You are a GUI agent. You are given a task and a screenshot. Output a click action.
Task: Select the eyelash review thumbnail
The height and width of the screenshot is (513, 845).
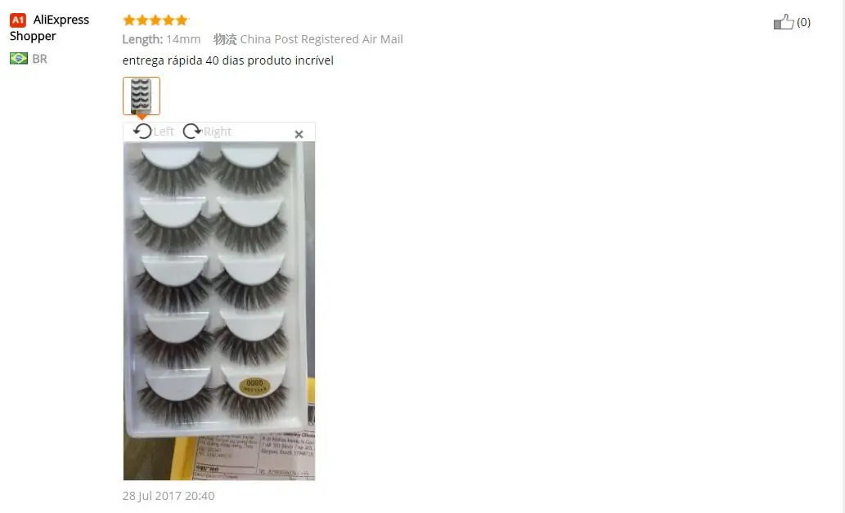click(x=142, y=96)
